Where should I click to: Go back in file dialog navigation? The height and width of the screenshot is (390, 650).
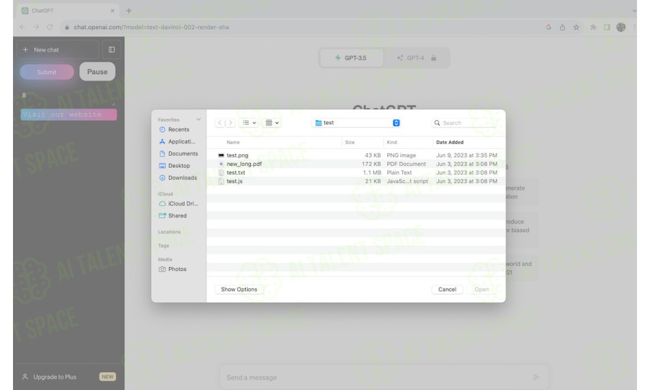220,123
